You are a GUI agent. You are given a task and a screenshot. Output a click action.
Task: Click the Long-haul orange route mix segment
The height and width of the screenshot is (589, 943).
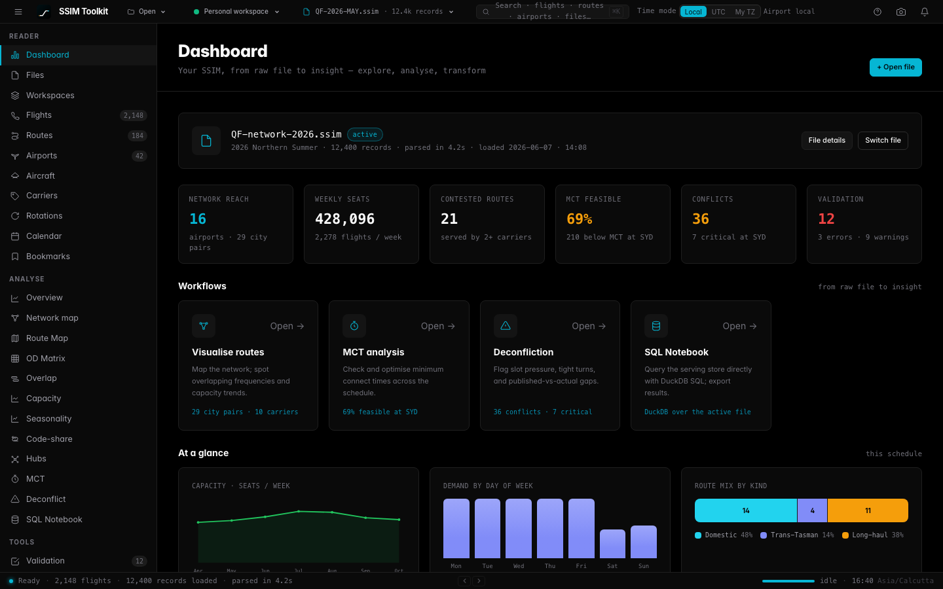[868, 510]
